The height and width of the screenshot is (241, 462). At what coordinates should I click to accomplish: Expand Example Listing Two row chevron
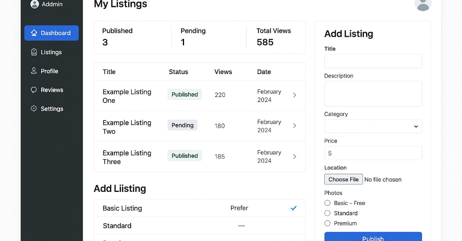(295, 126)
